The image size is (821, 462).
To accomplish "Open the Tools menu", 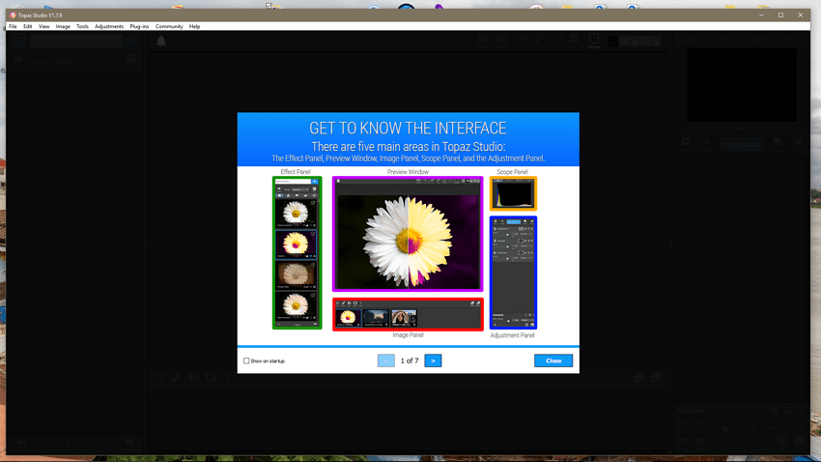I will (82, 26).
